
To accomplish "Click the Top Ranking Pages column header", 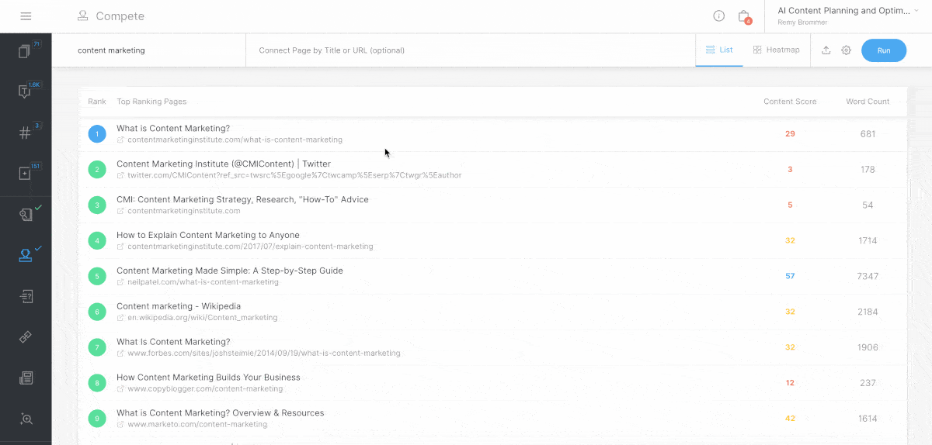I will [151, 102].
